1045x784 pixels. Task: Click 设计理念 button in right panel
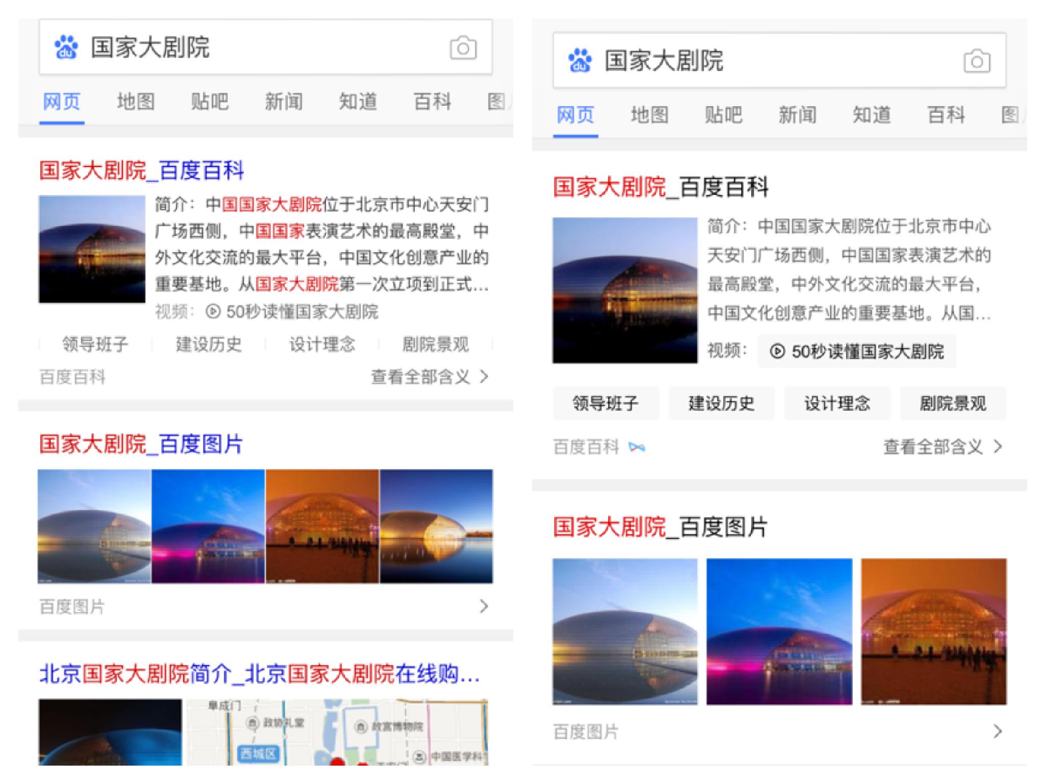tap(837, 403)
